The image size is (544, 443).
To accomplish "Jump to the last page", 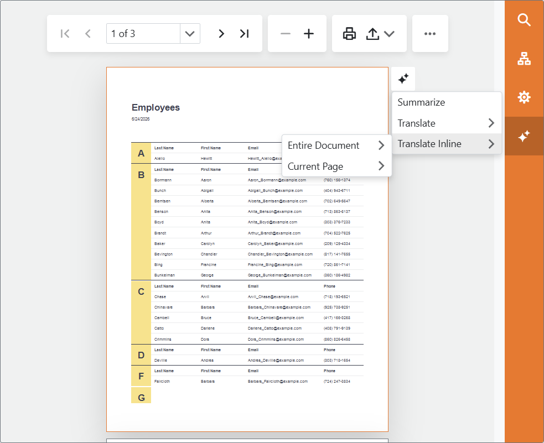I will click(244, 34).
